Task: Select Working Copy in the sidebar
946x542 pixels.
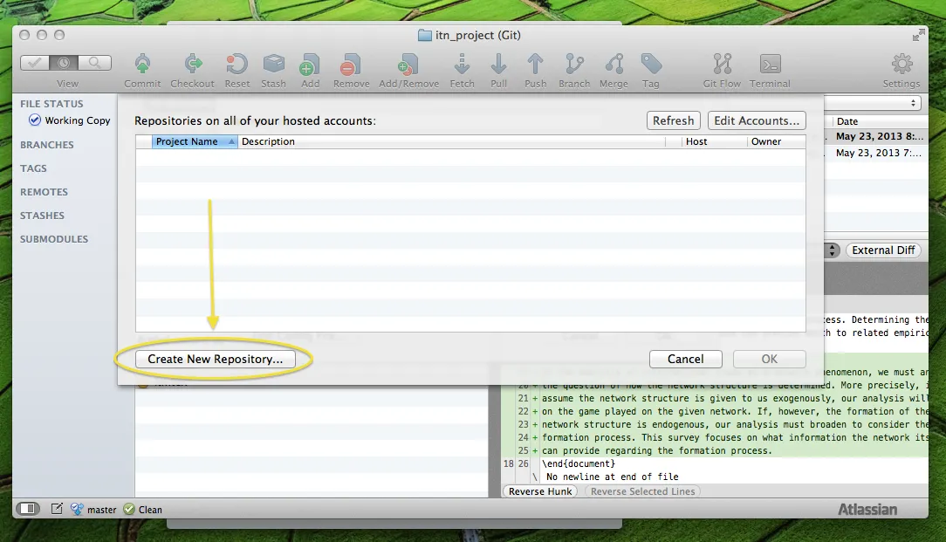Action: 77,120
